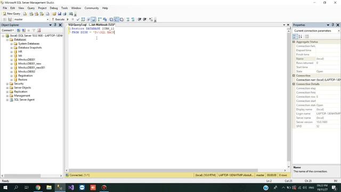Click the Object Explorer horizontal scrollbar
Viewport: 341px width, 192px height.
tap(22, 175)
